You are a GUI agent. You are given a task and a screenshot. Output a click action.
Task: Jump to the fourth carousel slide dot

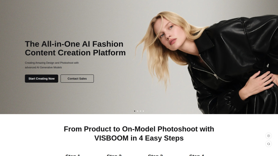[143, 111]
